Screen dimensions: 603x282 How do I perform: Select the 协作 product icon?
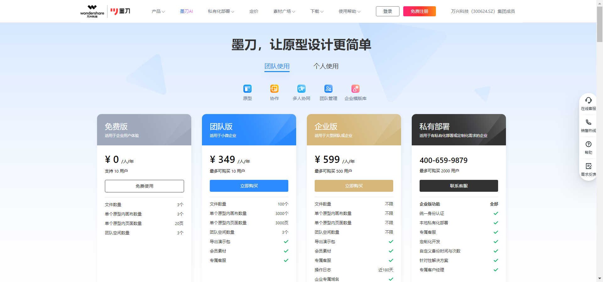click(x=274, y=89)
